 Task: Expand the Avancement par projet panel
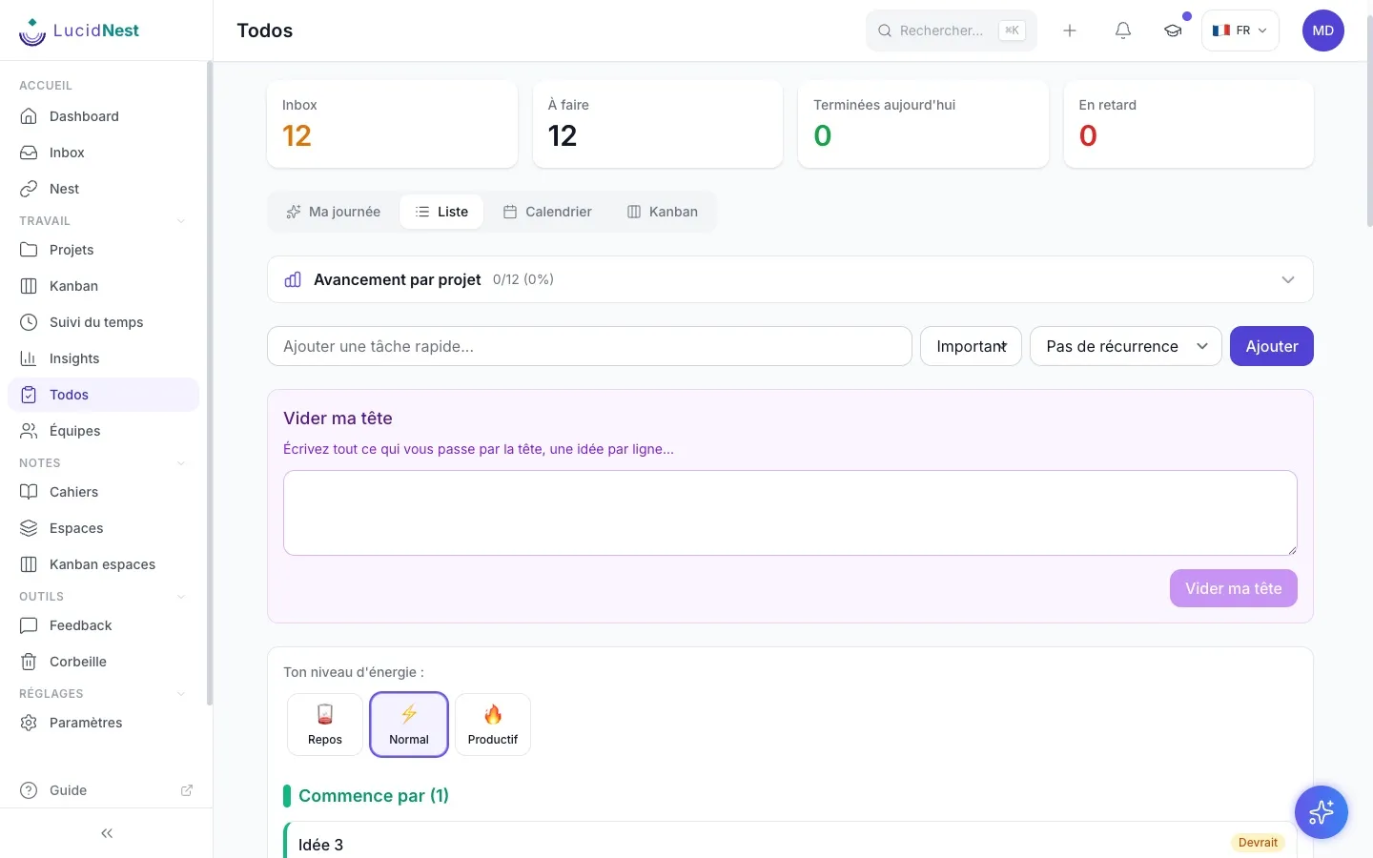coord(790,279)
